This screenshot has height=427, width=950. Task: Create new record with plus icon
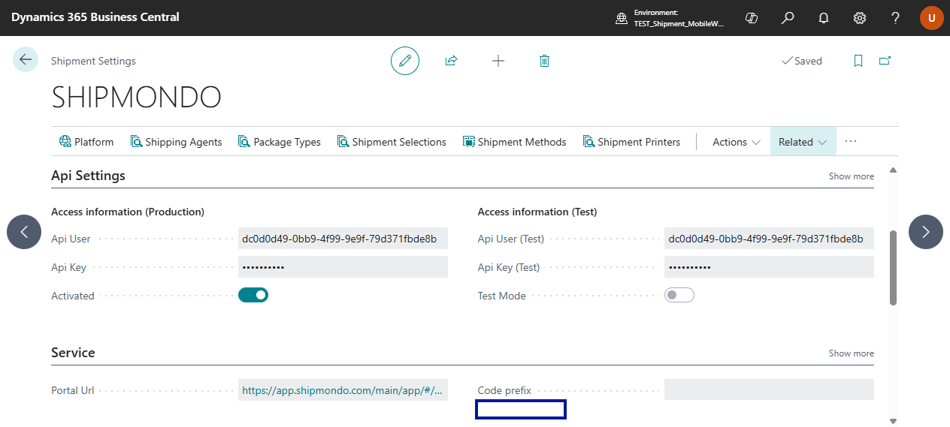click(x=498, y=61)
